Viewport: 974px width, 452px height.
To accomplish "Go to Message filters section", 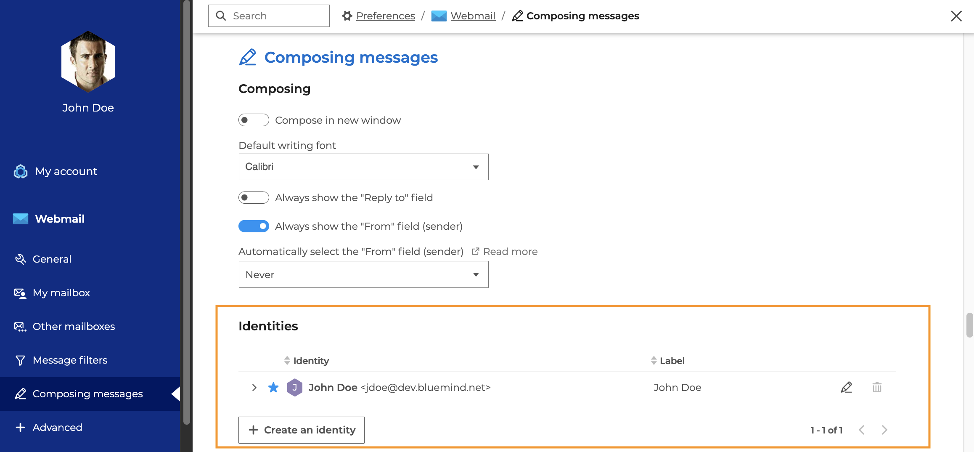I will point(70,360).
